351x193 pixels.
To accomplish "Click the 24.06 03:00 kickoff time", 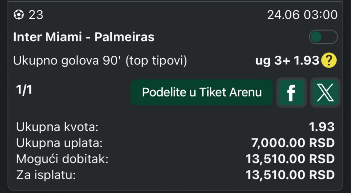I will click(302, 15).
